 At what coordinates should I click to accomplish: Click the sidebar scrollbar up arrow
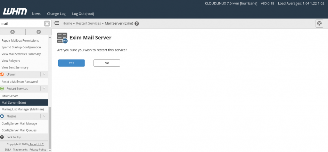point(50,37)
